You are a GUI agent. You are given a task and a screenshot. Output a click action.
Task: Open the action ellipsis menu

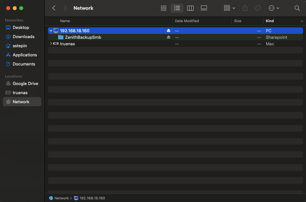click(274, 8)
